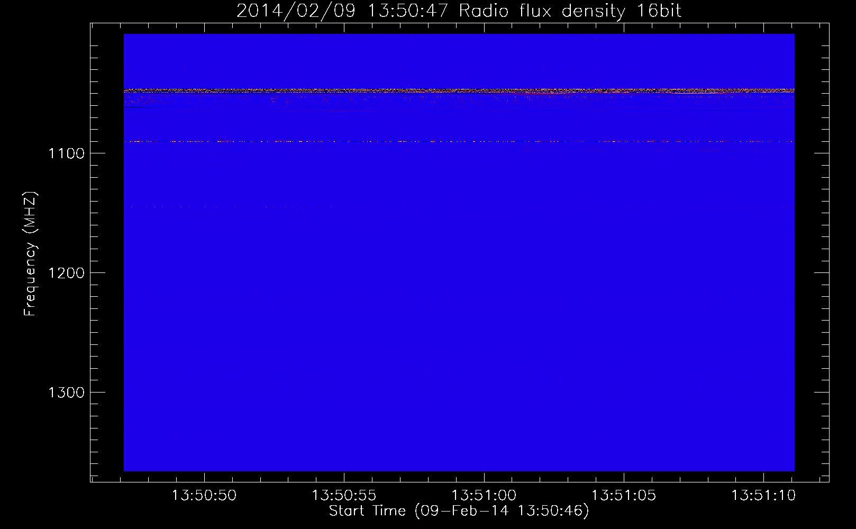Click the right axis major tick opposite 1300

(x=822, y=392)
